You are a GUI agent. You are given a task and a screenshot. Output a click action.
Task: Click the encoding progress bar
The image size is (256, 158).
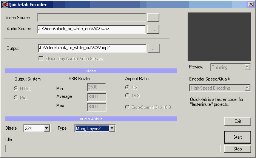click(113, 149)
